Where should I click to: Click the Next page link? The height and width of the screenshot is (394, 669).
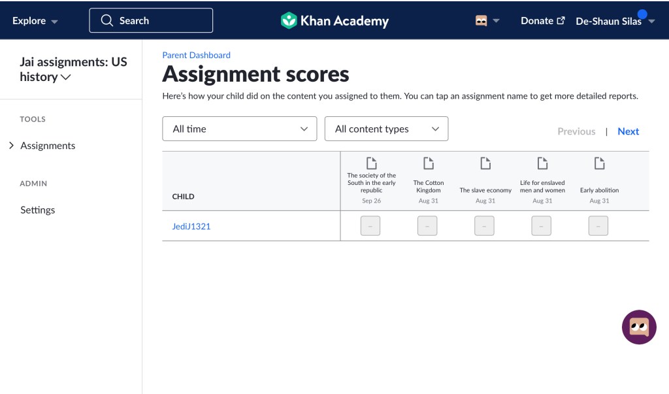[628, 131]
